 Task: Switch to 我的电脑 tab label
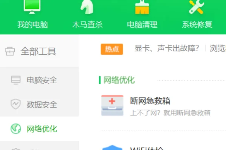[x=32, y=24]
